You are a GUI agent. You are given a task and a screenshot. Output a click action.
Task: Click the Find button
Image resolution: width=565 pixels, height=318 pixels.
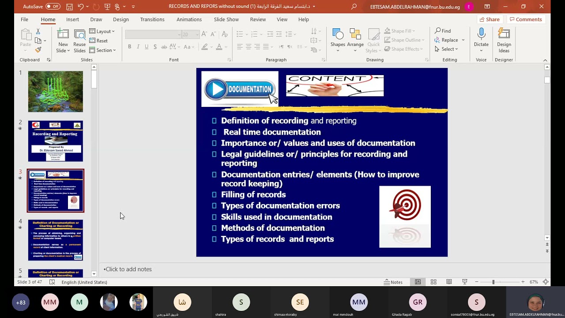[x=443, y=31]
